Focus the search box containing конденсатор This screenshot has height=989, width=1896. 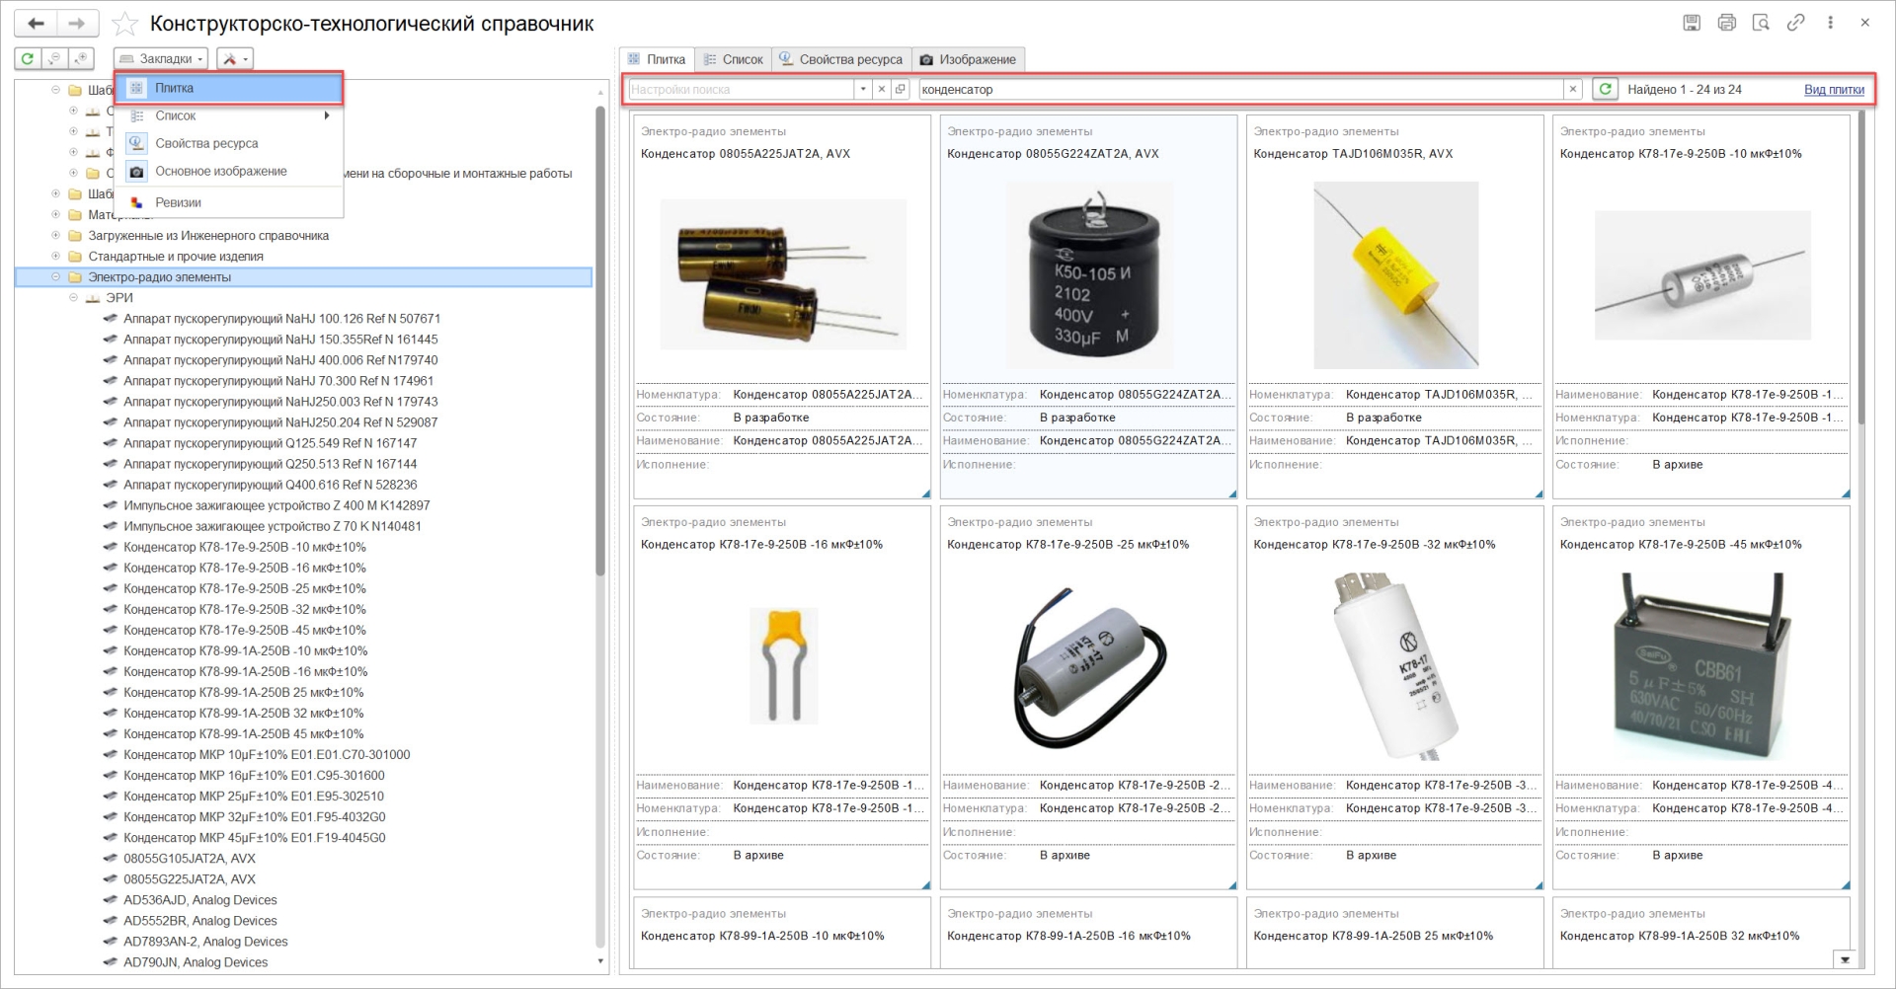click(x=1240, y=89)
